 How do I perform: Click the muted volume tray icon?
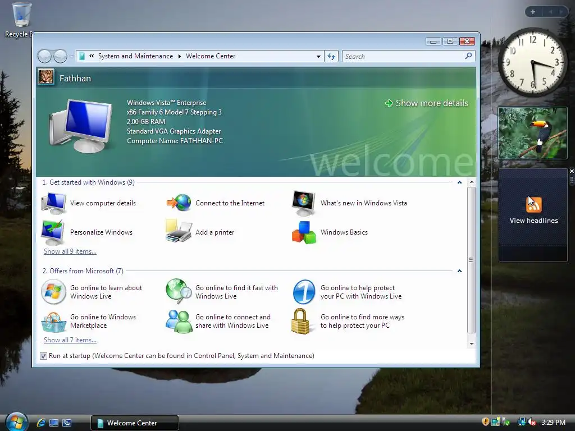click(532, 422)
